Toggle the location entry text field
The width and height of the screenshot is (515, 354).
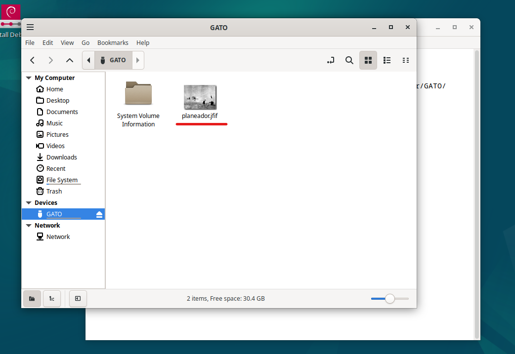coord(331,60)
